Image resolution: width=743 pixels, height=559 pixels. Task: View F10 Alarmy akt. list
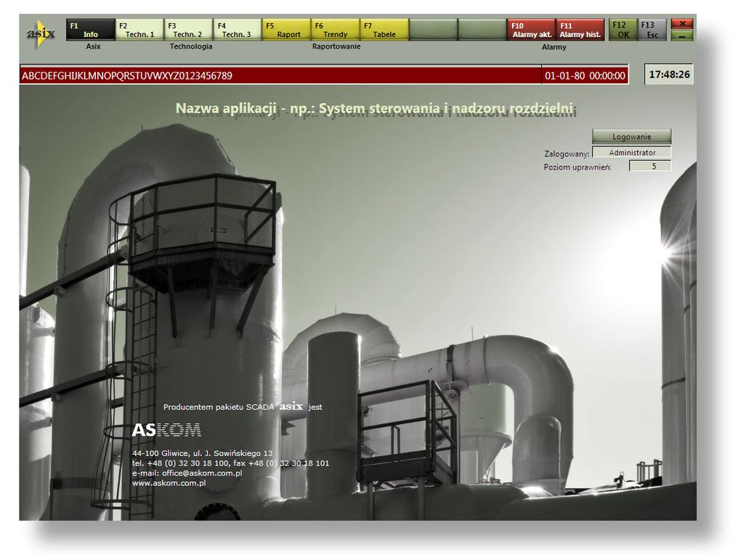531,30
